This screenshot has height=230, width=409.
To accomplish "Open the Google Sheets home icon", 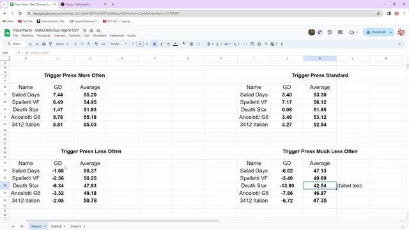I will (x=7, y=33).
